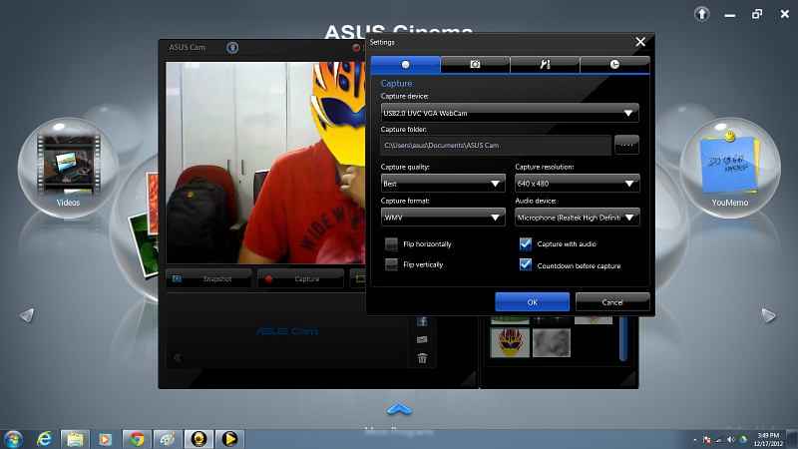Click the right navigation arrow
Screen dimensions: 798x449
(768, 315)
